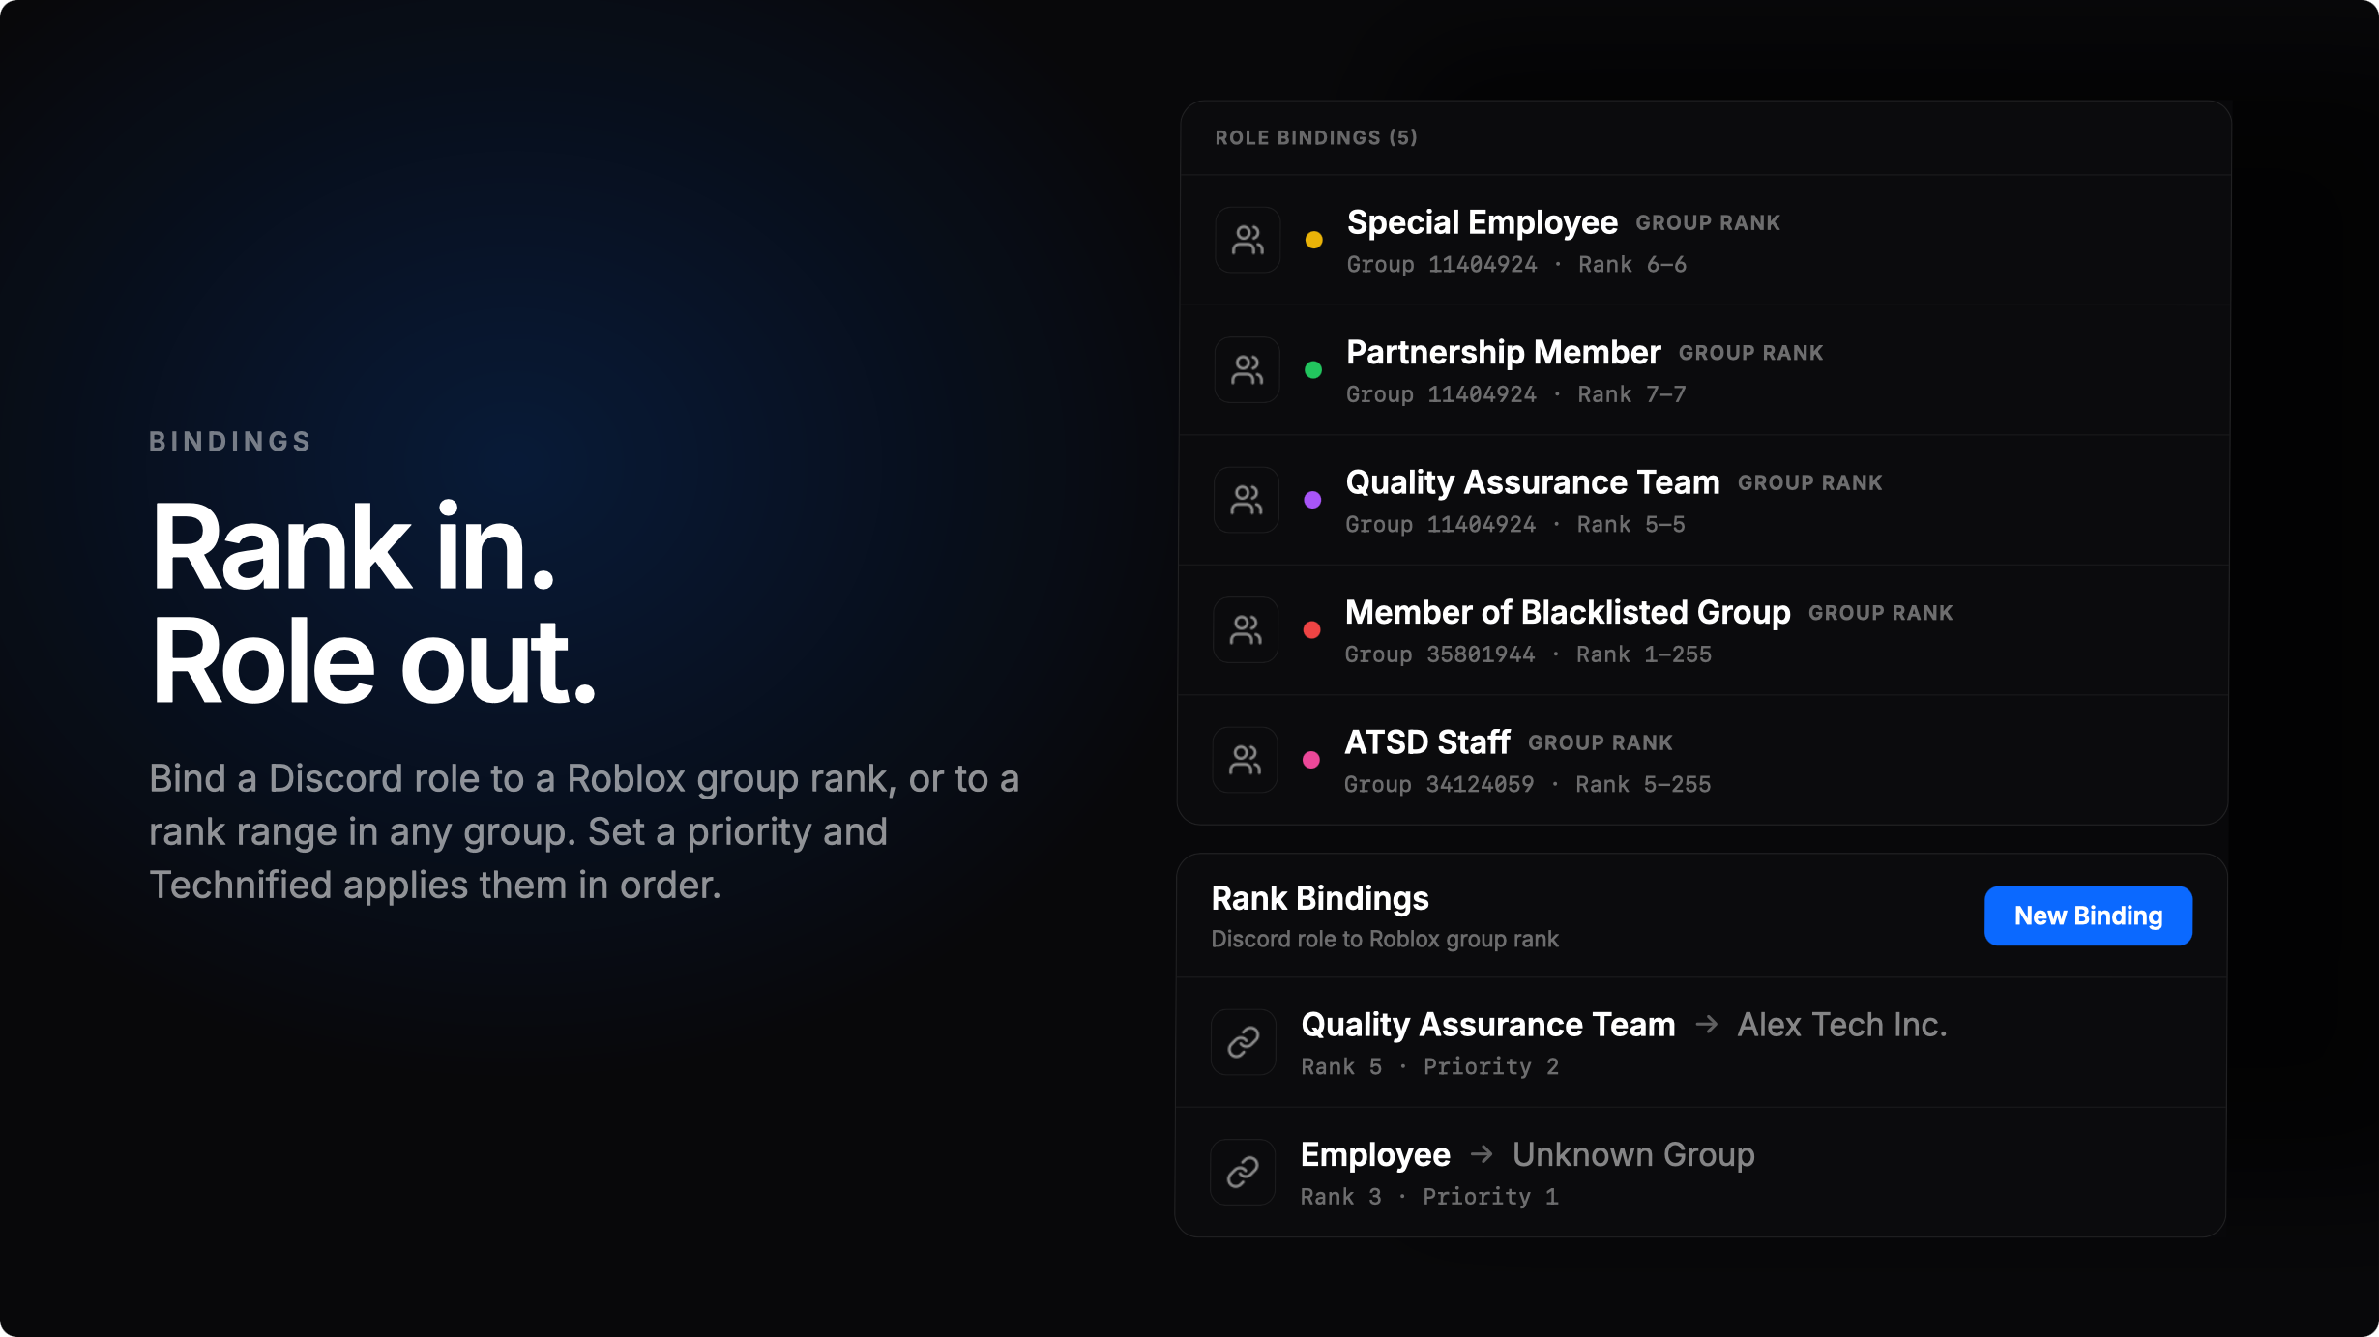This screenshot has height=1337, width=2379.
Task: Click the 'Rank 5 · Priority 2' details
Action: pos(1430,1067)
